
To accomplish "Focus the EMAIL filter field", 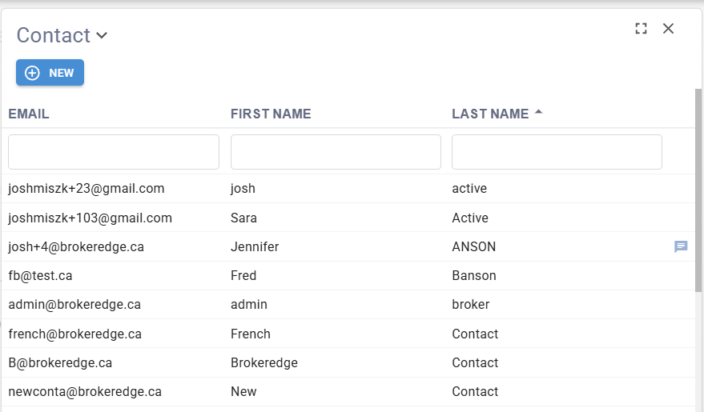I will (x=114, y=152).
